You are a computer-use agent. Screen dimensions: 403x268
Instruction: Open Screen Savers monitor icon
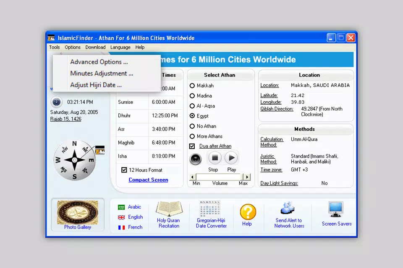336,209
